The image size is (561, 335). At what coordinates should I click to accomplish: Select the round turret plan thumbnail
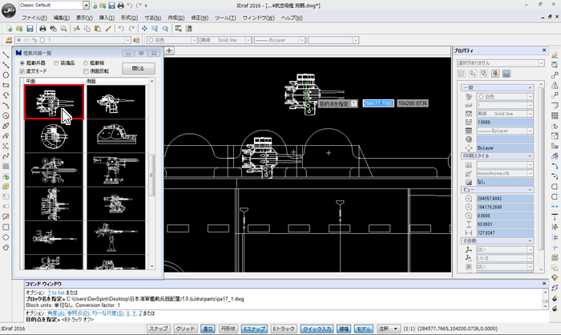pyautogui.click(x=54, y=136)
